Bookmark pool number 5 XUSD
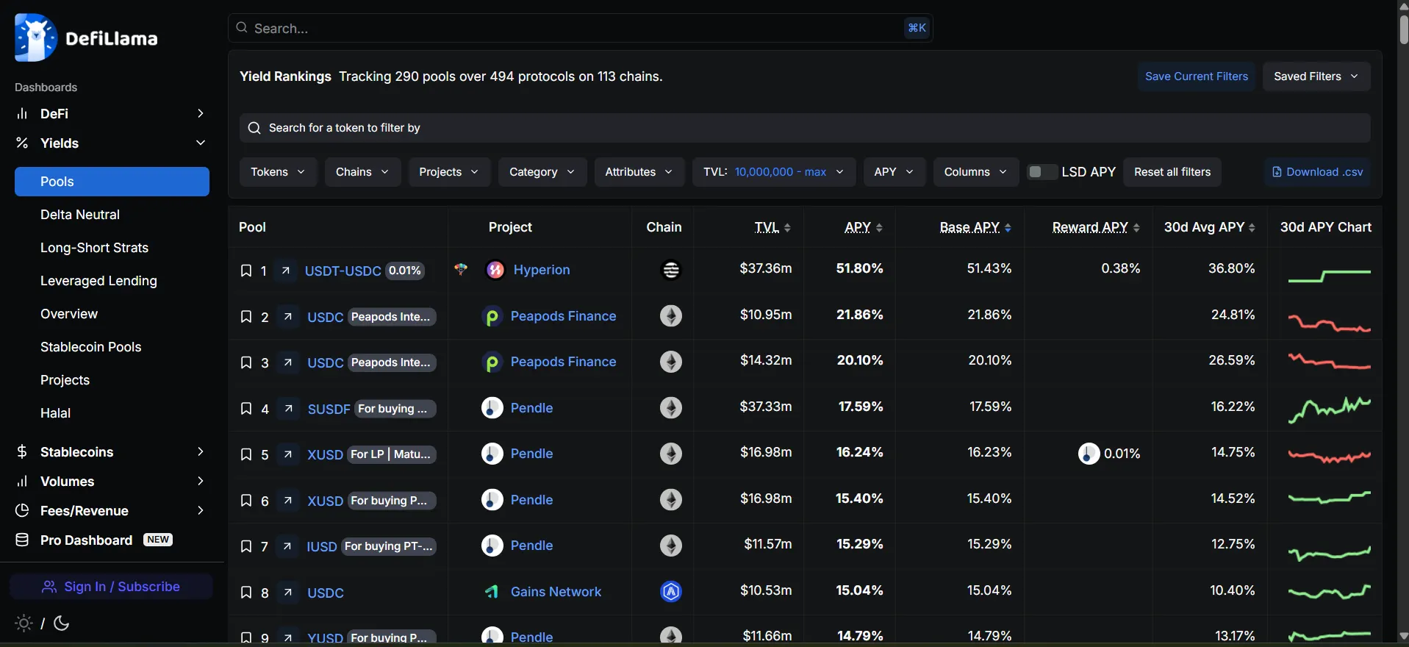The image size is (1409, 647). [x=246, y=455]
